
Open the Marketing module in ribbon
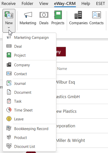28,18
